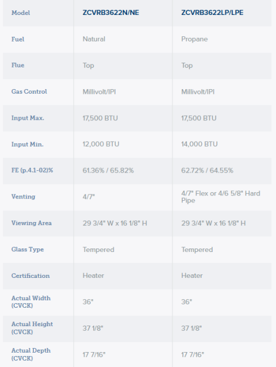Click the FE (p.4.1-02)% label

pyautogui.click(x=32, y=170)
